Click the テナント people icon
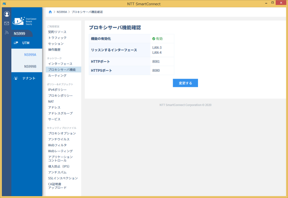 pyautogui.click(x=16, y=78)
